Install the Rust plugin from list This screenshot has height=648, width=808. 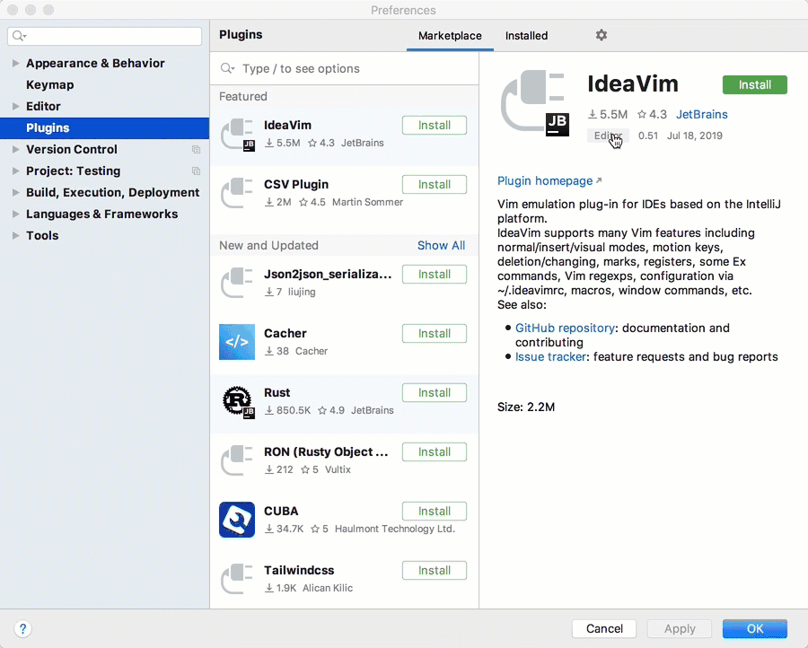(x=434, y=393)
